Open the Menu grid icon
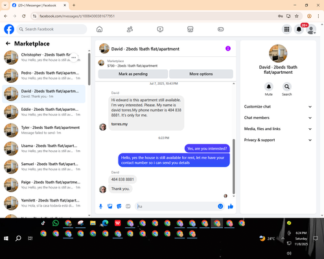 click(286, 29)
